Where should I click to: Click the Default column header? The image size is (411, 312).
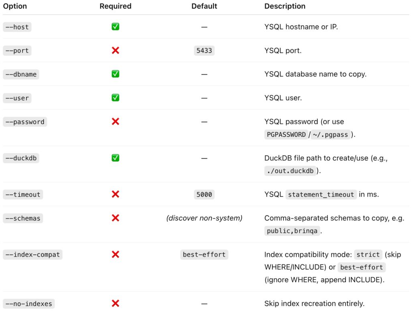coord(204,6)
